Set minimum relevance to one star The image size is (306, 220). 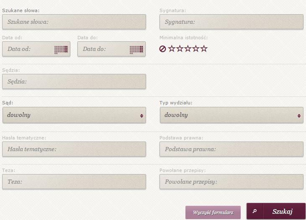pyautogui.click(x=172, y=48)
